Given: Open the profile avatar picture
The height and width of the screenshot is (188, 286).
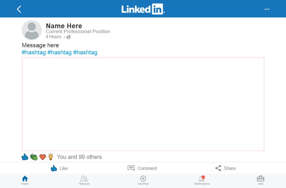Looking at the screenshot, I should tap(32, 30).
